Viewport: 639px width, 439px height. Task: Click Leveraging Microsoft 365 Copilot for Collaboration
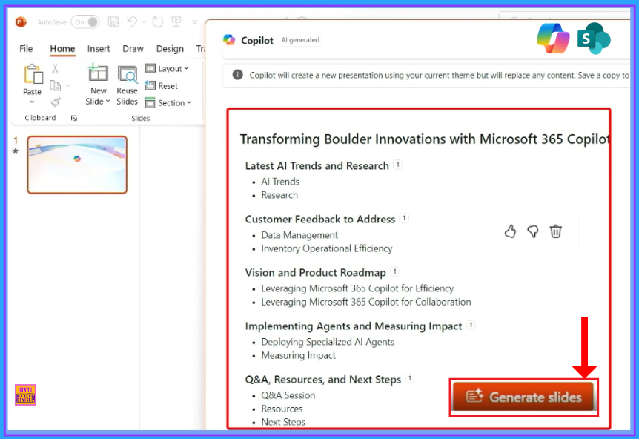point(366,302)
